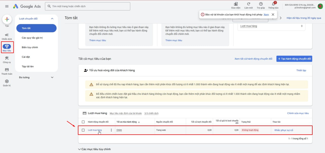The width and height of the screenshot is (325, 153).
Task: Expand the Đo lường section
Action: [x=52, y=77]
